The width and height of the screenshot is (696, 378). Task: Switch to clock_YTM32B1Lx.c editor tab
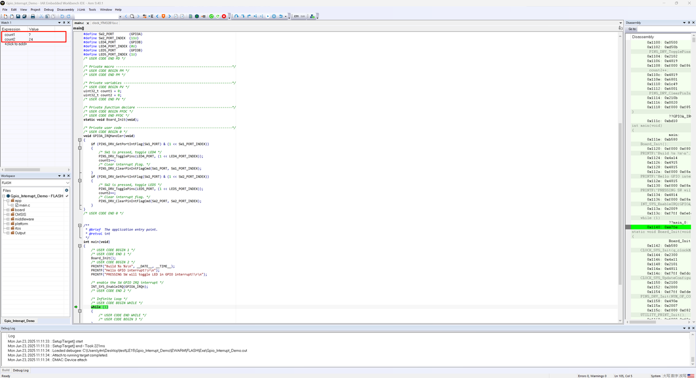pyautogui.click(x=105, y=23)
